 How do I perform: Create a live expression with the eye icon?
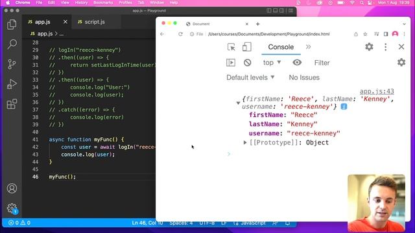297,63
